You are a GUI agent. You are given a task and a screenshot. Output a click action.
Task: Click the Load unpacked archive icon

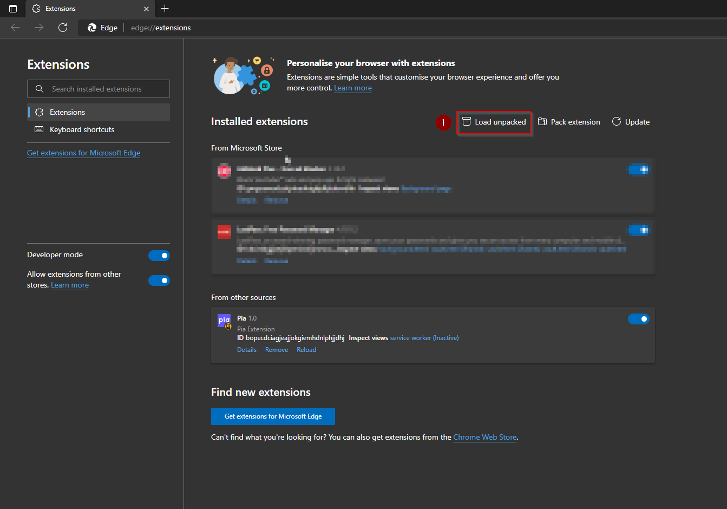(x=467, y=122)
